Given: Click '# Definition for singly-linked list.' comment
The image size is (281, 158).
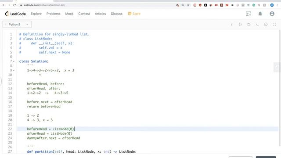Looking at the screenshot, I should (54, 34).
